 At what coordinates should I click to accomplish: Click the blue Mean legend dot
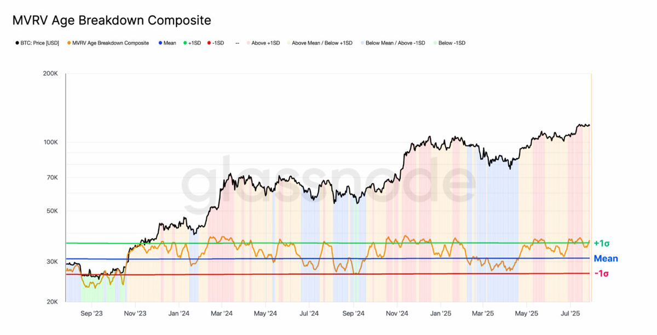tap(160, 43)
